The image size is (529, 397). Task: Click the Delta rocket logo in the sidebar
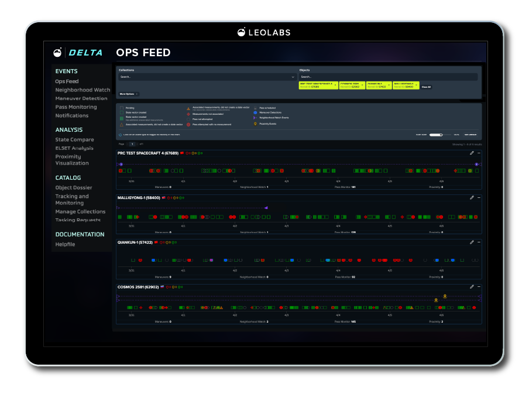(x=57, y=52)
